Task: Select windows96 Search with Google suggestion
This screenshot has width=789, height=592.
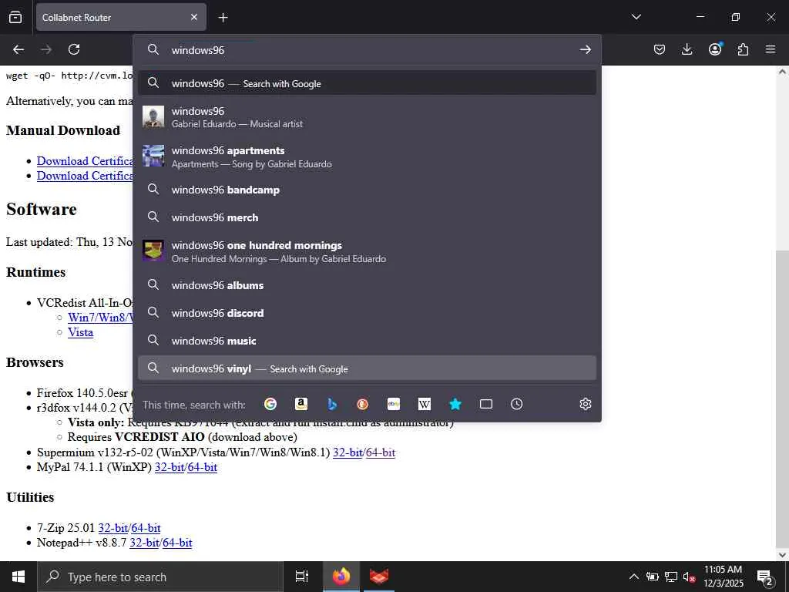Action: [x=368, y=83]
